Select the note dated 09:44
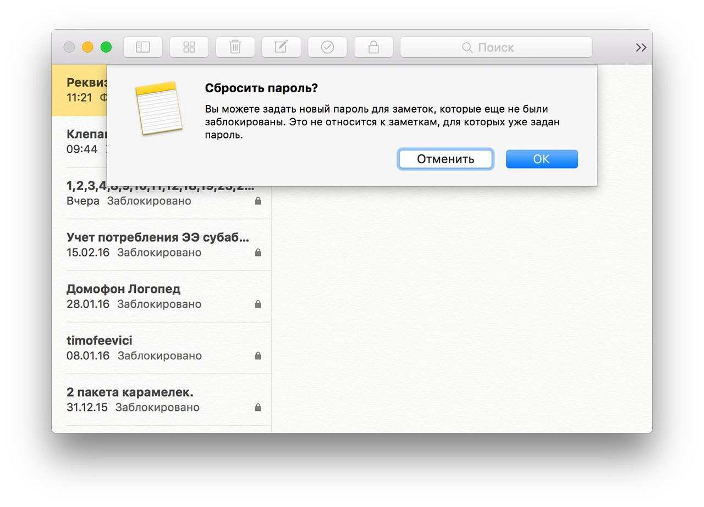 tap(80, 142)
